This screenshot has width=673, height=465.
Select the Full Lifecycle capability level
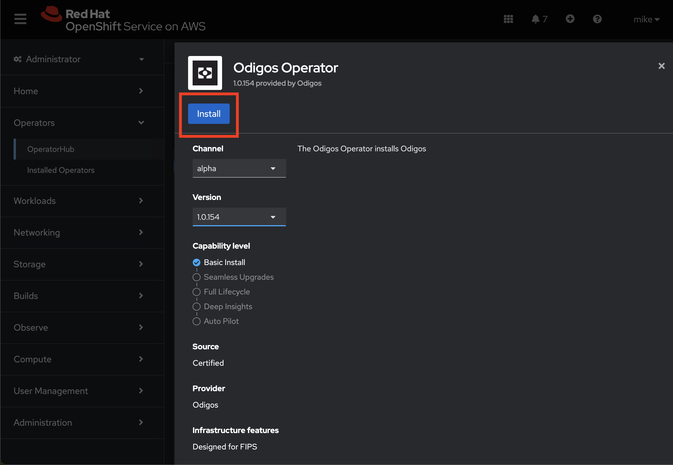tap(197, 292)
